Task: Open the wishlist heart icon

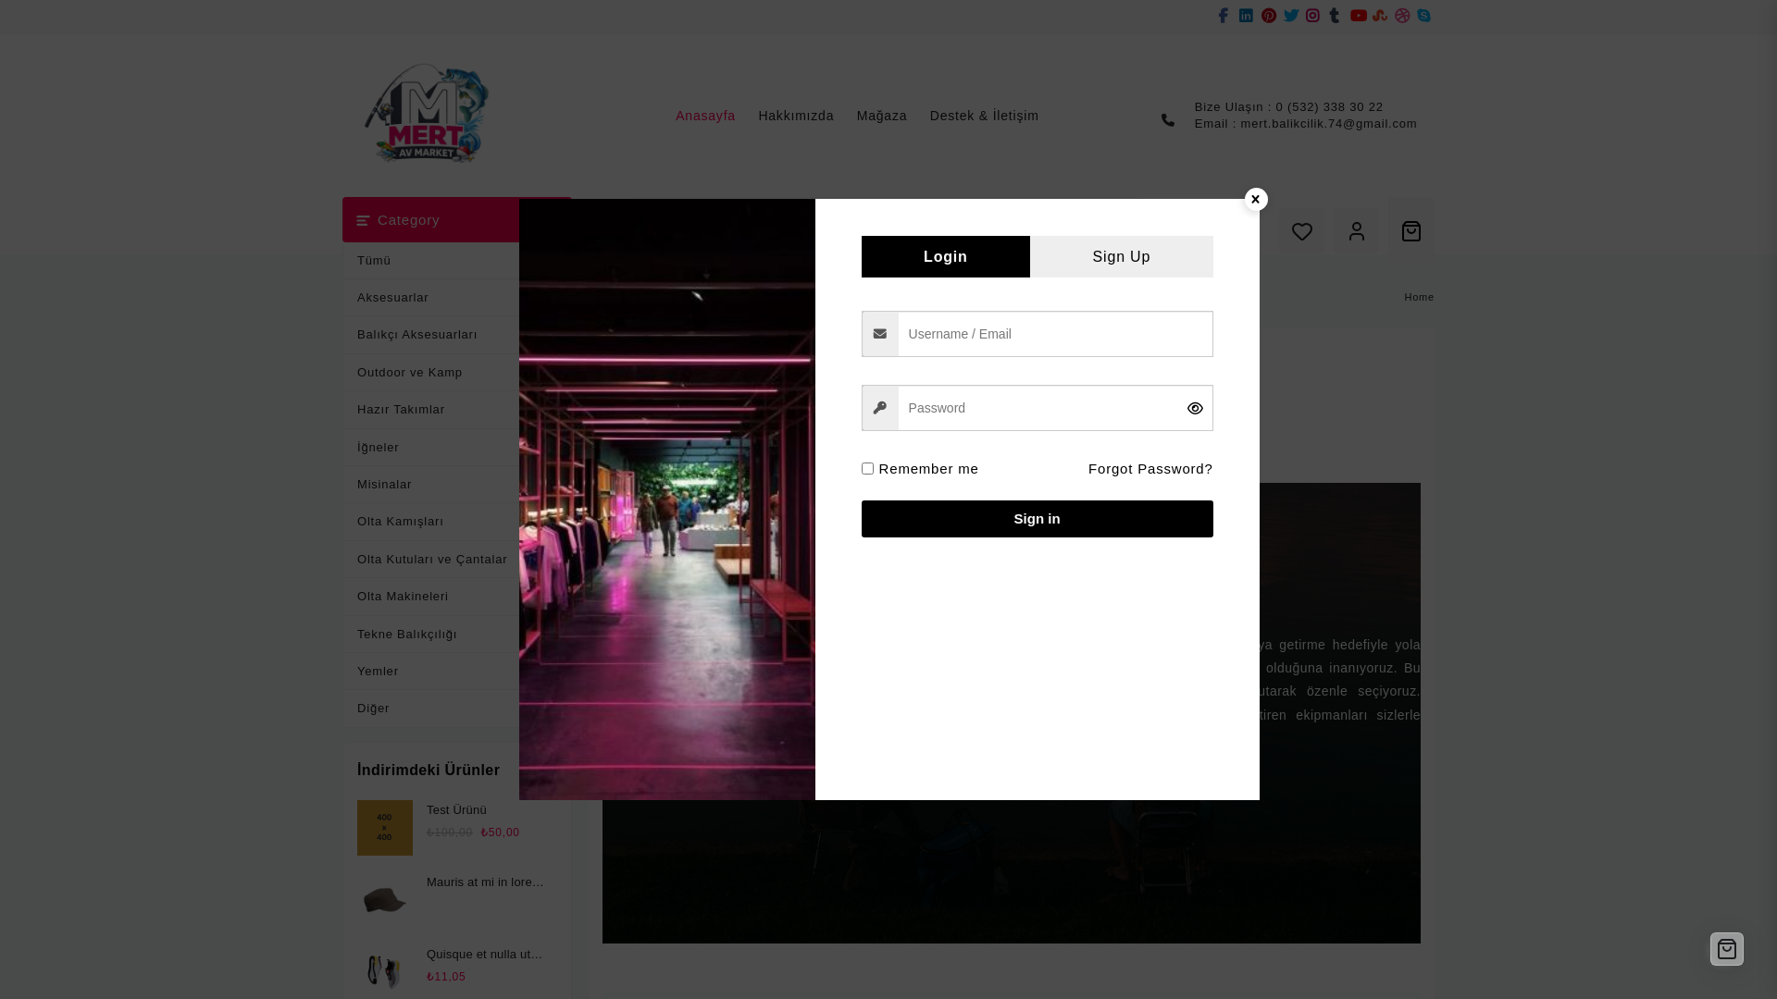Action: coord(1302,231)
